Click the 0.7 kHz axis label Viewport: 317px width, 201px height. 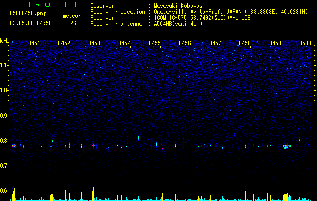tap(4, 166)
